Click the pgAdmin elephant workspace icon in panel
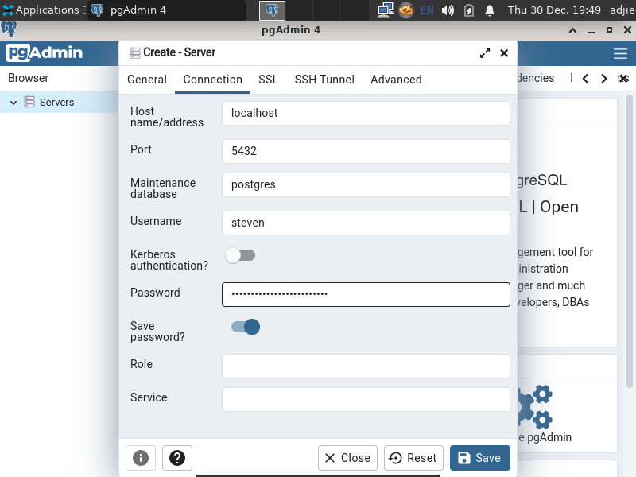636x477 pixels. coord(272,10)
